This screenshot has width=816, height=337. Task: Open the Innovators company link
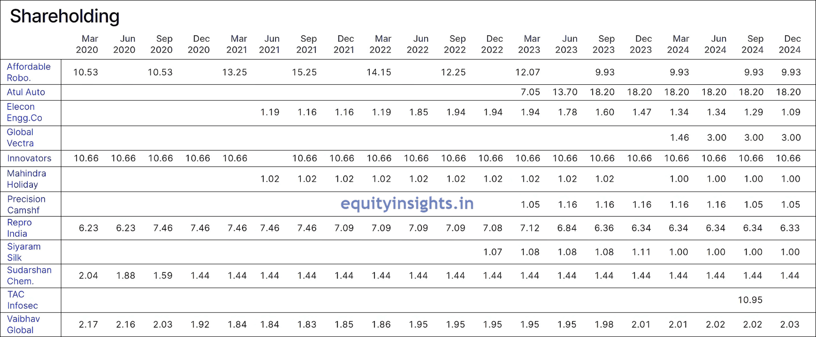point(29,158)
